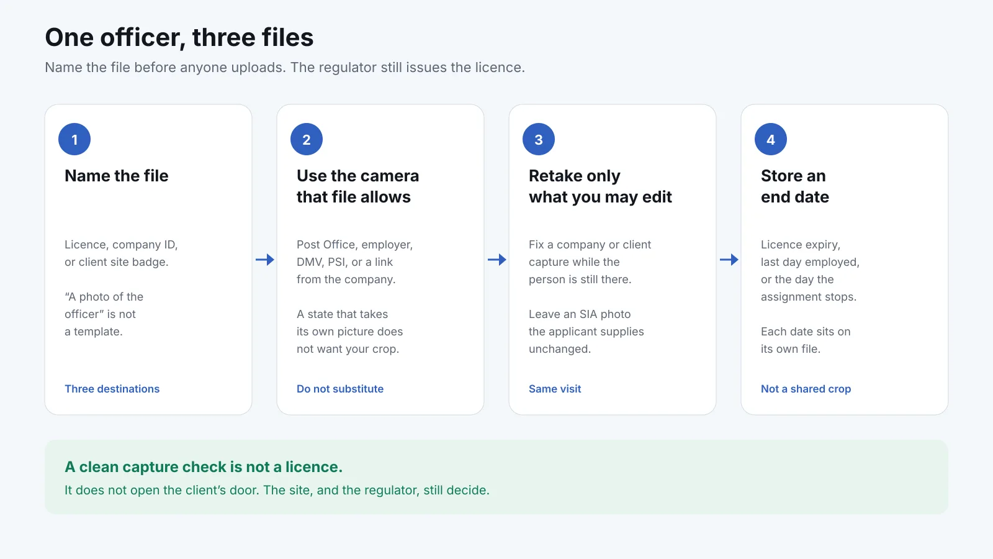This screenshot has width=993, height=559.
Task: Click the 'Use the camera that file allows' heading
Action: [358, 186]
